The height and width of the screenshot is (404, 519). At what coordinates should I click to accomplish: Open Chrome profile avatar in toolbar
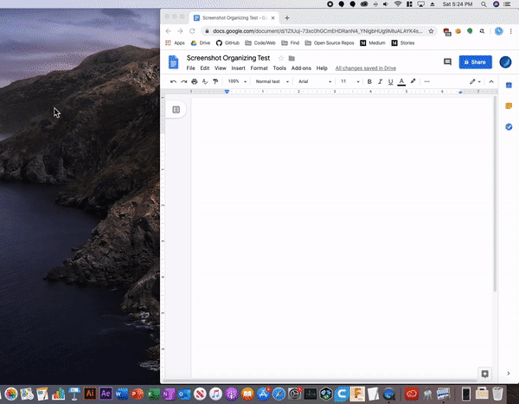tap(499, 31)
